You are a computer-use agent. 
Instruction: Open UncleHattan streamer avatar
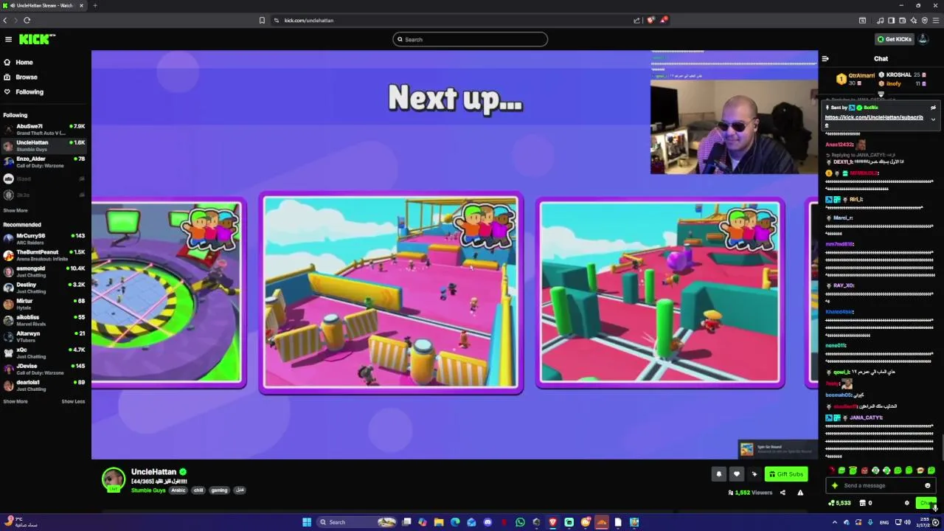point(113,479)
